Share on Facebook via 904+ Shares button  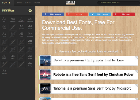53,14
